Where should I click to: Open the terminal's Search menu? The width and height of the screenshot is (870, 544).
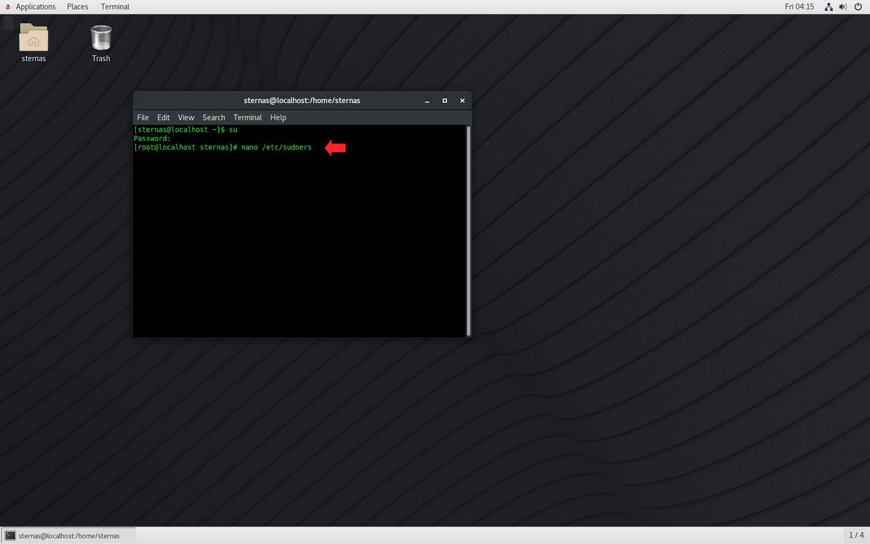213,118
